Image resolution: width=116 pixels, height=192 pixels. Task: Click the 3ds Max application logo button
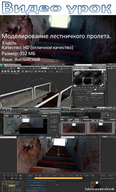pos(2,66)
